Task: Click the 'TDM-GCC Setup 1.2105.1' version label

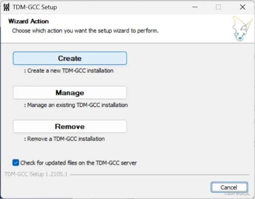Action: tap(36, 174)
